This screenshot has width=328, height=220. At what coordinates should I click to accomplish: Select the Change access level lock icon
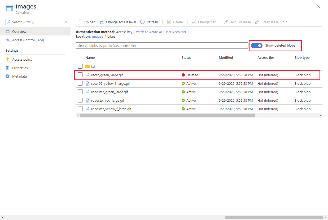point(102,22)
